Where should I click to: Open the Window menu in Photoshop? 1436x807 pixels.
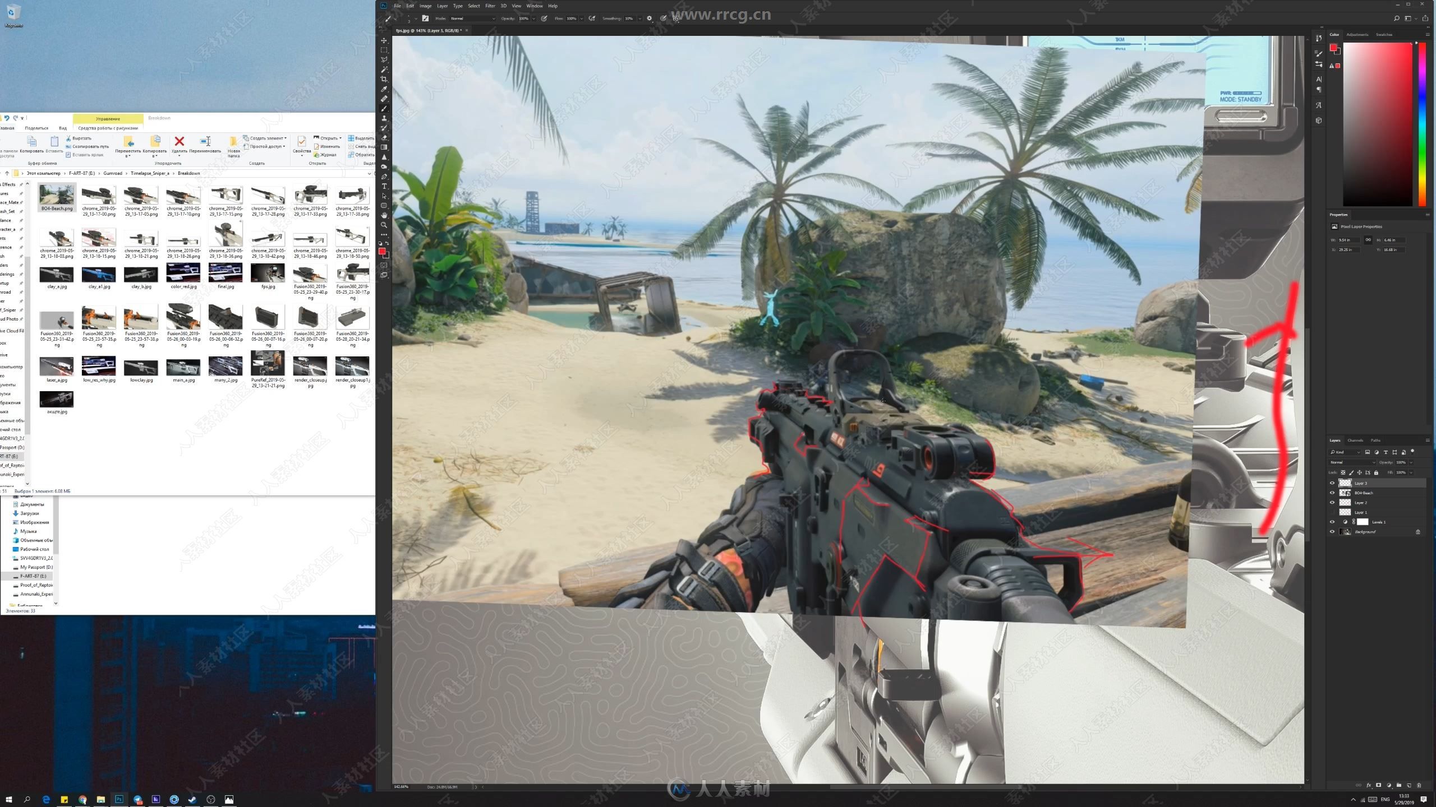[535, 6]
